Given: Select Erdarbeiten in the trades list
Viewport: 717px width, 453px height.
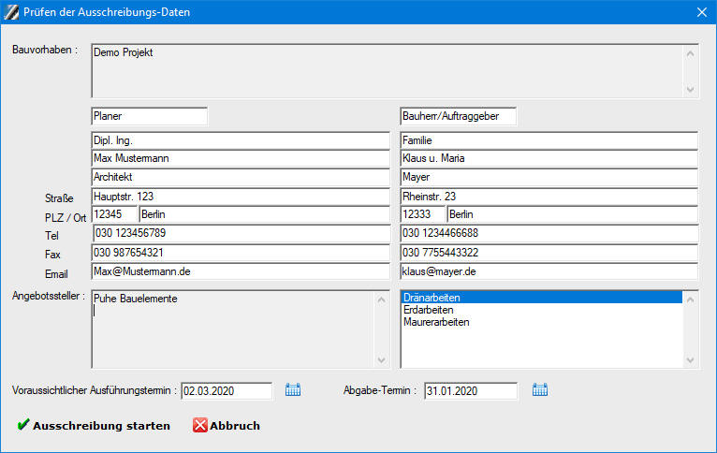Looking at the screenshot, I should tap(542, 310).
